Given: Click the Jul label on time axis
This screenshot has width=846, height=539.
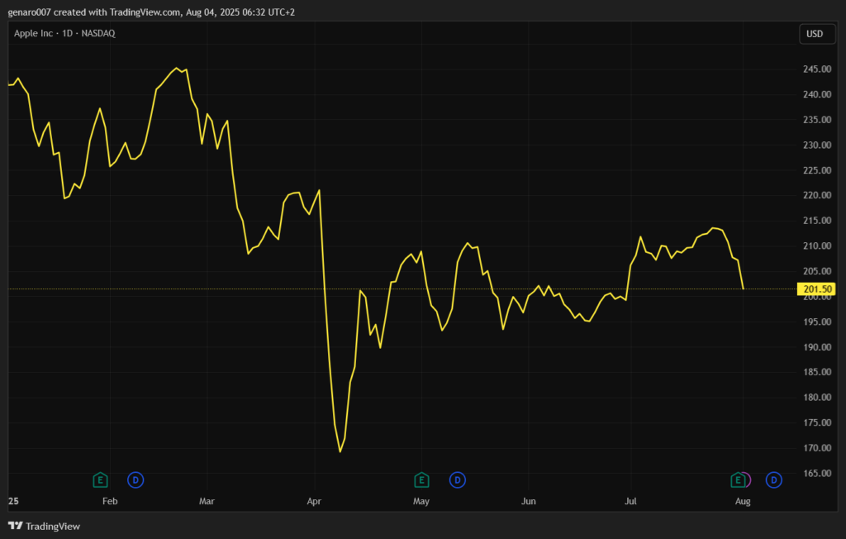Looking at the screenshot, I should point(631,501).
